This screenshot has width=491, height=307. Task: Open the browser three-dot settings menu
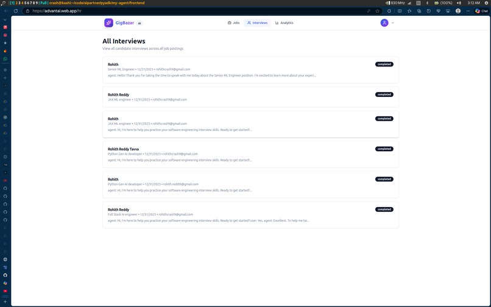click(468, 11)
